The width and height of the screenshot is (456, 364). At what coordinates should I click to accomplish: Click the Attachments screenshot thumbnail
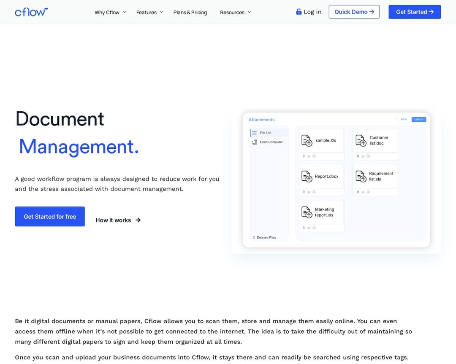pyautogui.click(x=336, y=180)
